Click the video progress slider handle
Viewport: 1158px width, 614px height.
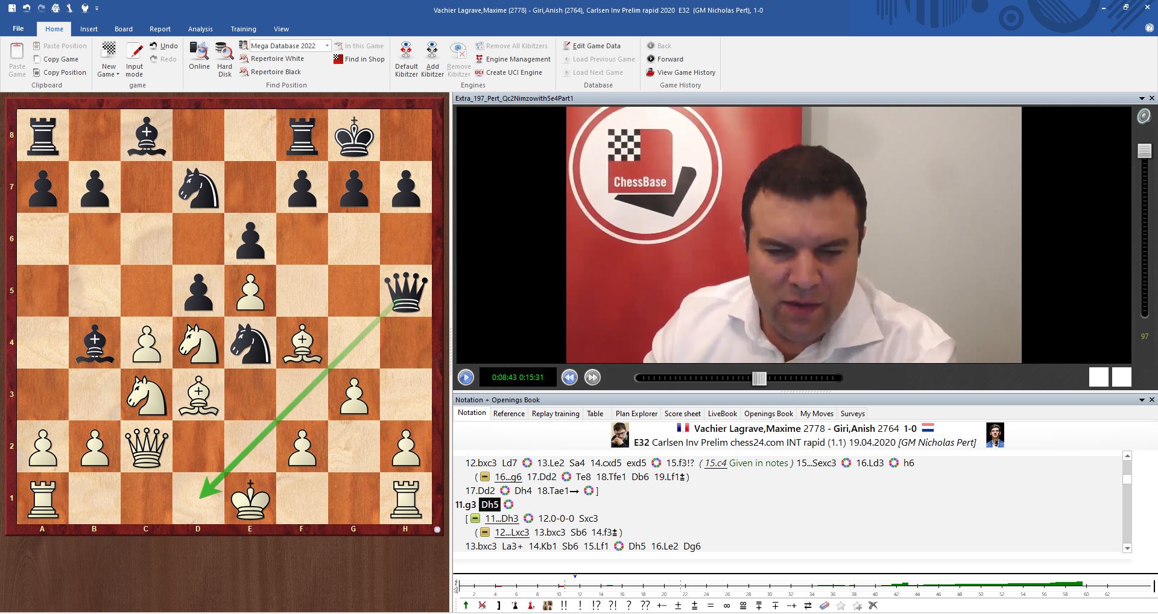pyautogui.click(x=759, y=378)
